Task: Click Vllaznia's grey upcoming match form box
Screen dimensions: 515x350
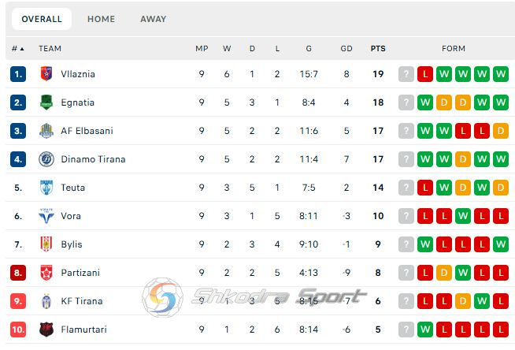Action: click(x=406, y=74)
